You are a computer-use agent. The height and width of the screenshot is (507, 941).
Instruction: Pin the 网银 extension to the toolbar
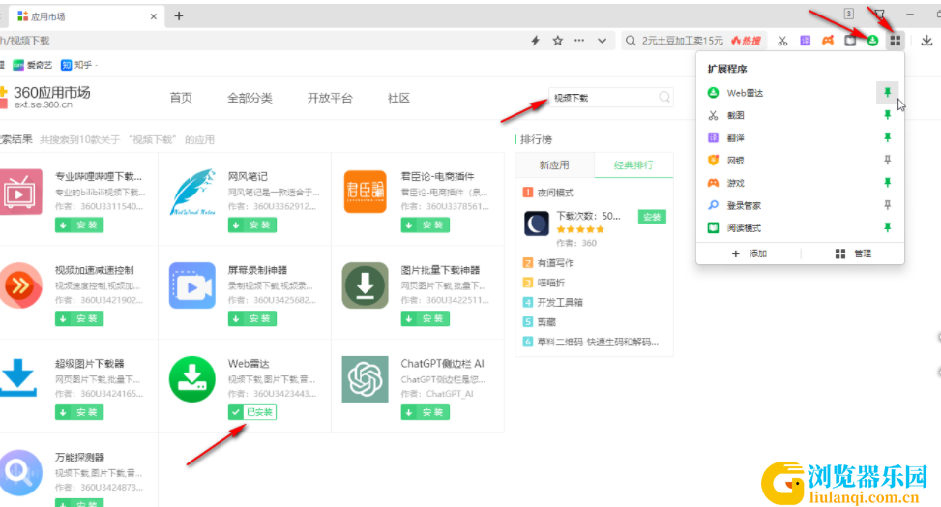(887, 160)
